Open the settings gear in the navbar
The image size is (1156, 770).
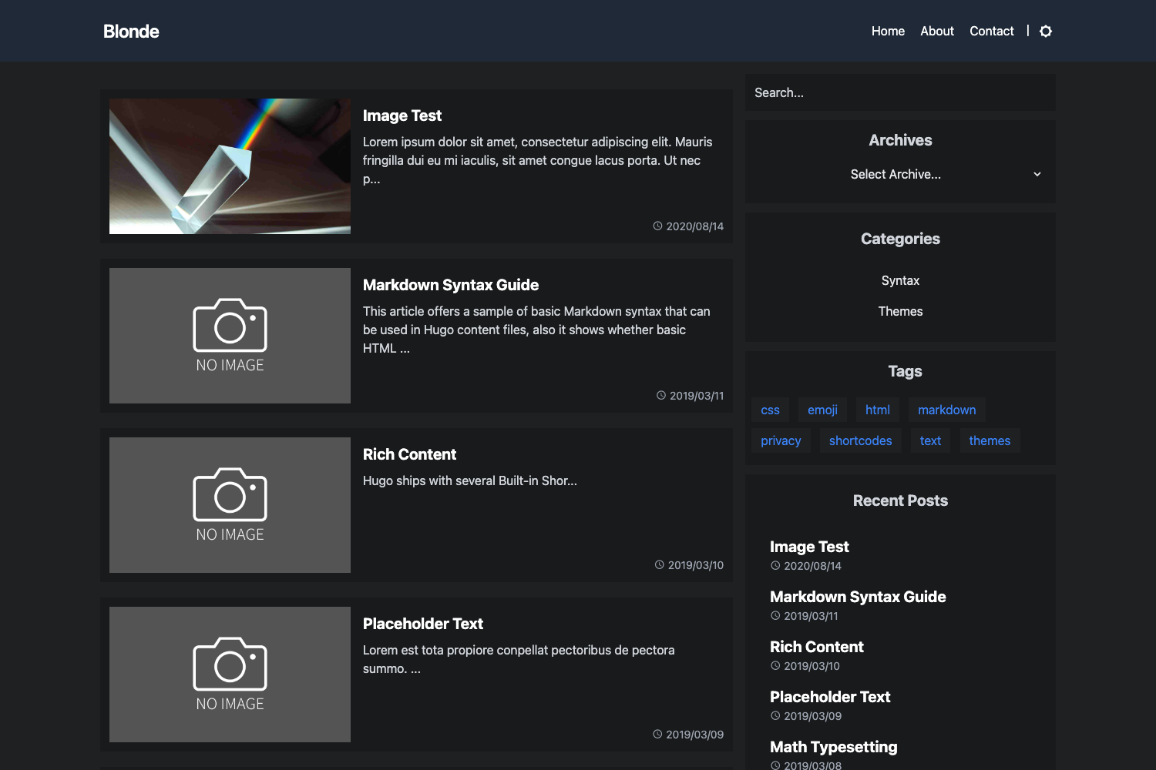[1045, 31]
